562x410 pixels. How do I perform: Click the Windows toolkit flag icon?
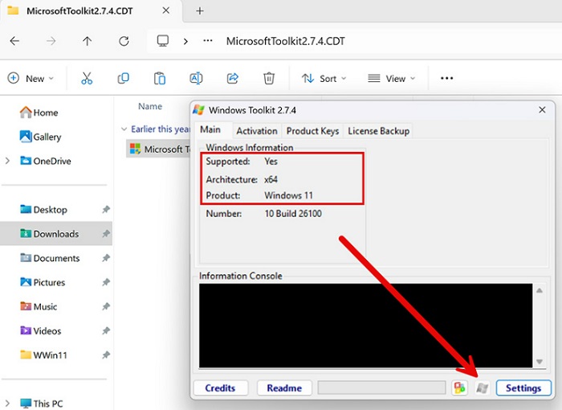[x=482, y=387]
